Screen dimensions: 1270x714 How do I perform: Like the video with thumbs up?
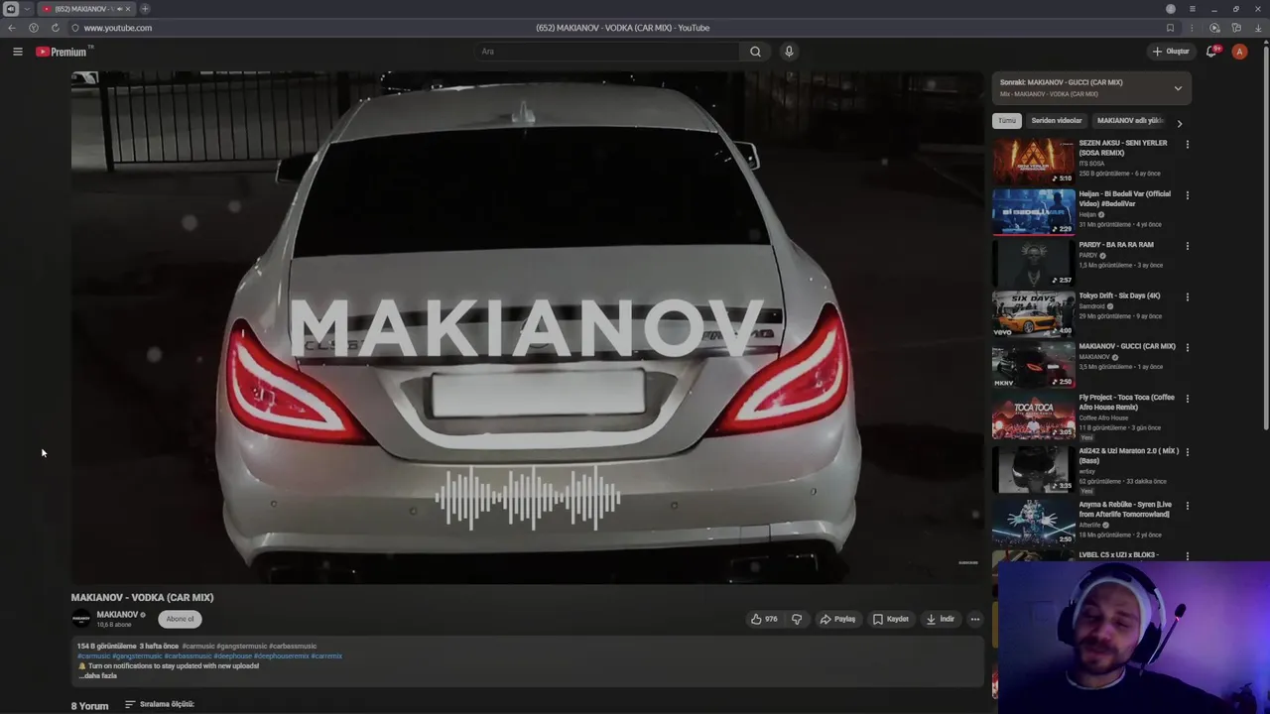click(764, 619)
